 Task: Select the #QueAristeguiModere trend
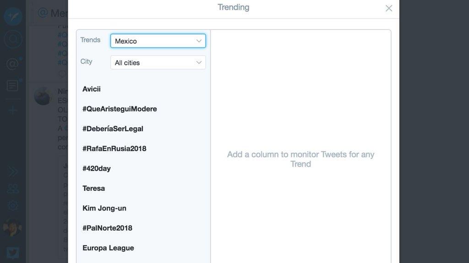click(120, 109)
